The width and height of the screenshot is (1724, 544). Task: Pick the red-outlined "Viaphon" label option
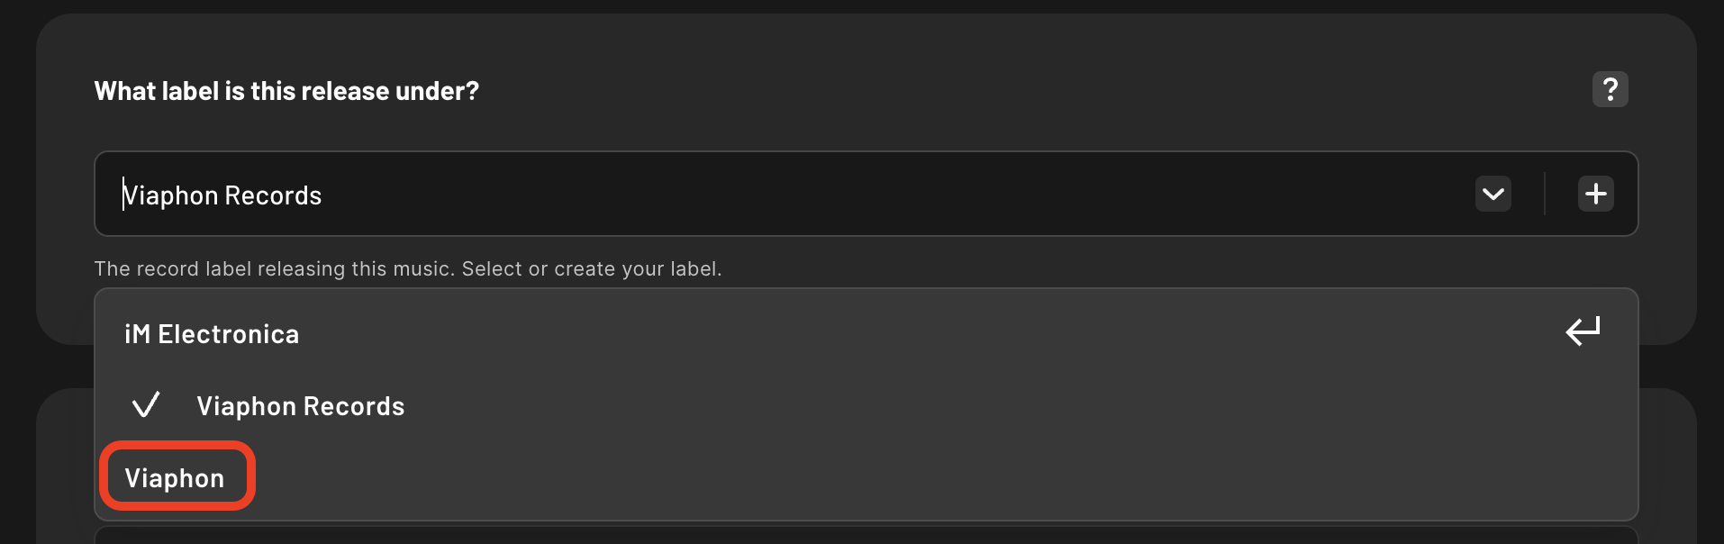coord(175,478)
